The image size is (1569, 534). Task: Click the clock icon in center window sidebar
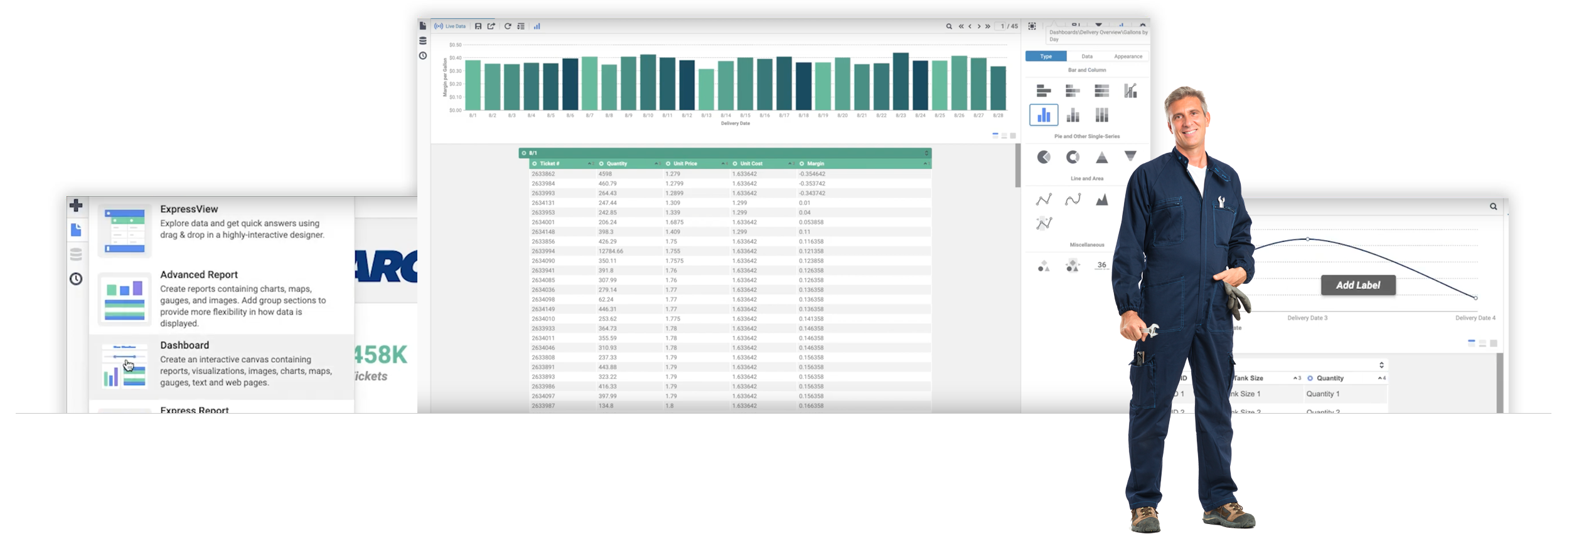423,56
